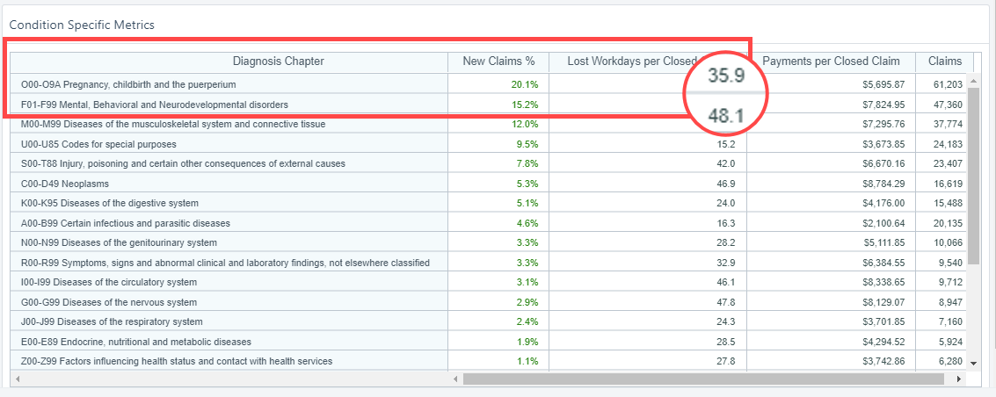Click lost workdays value 15.2

coord(726,144)
